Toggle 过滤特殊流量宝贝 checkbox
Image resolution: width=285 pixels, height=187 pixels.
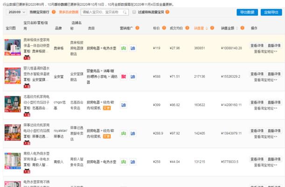click(x=134, y=12)
